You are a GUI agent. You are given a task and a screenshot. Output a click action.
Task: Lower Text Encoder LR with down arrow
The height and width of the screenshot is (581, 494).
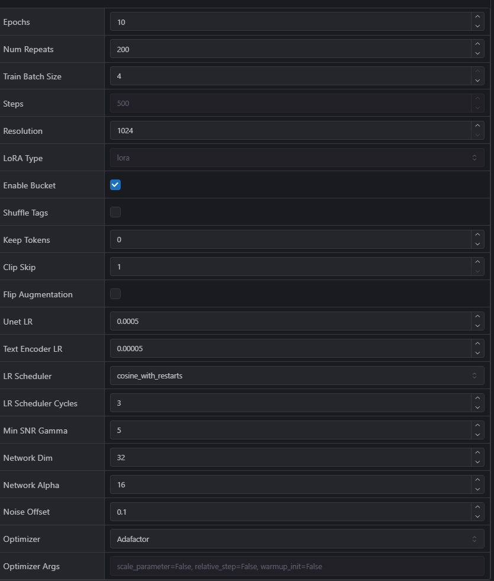477,353
